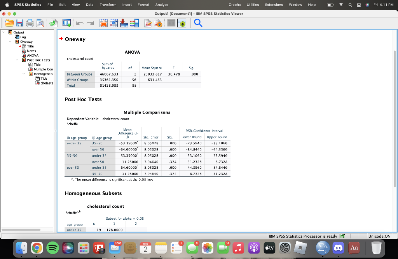
Task: Open search with the magnifying glass icon
Action: point(198,23)
